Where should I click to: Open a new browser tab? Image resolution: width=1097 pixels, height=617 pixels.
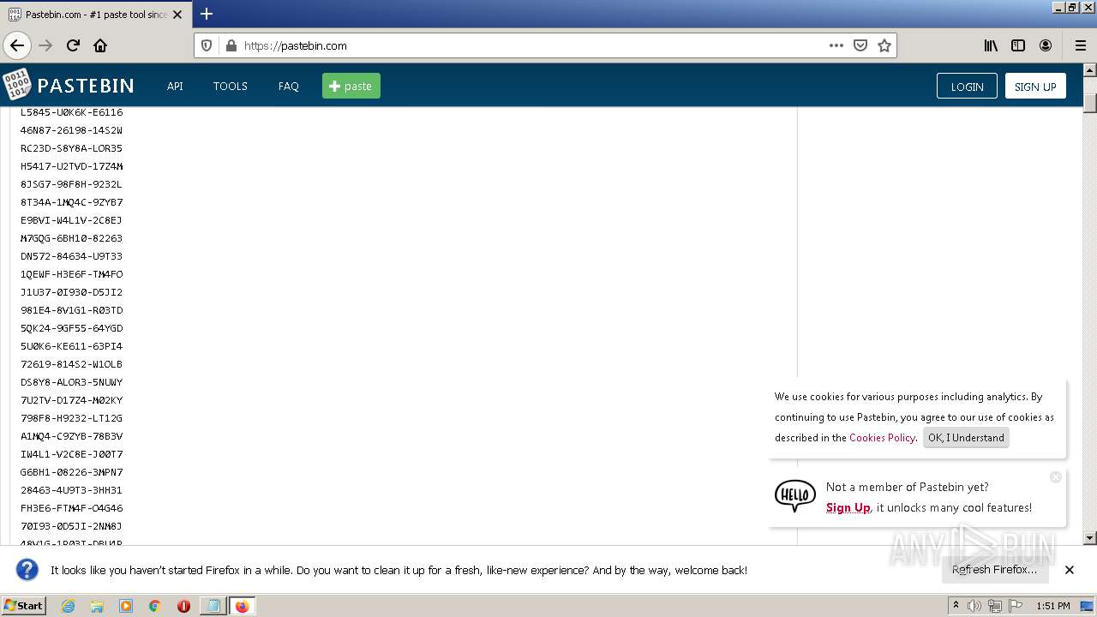pos(207,14)
